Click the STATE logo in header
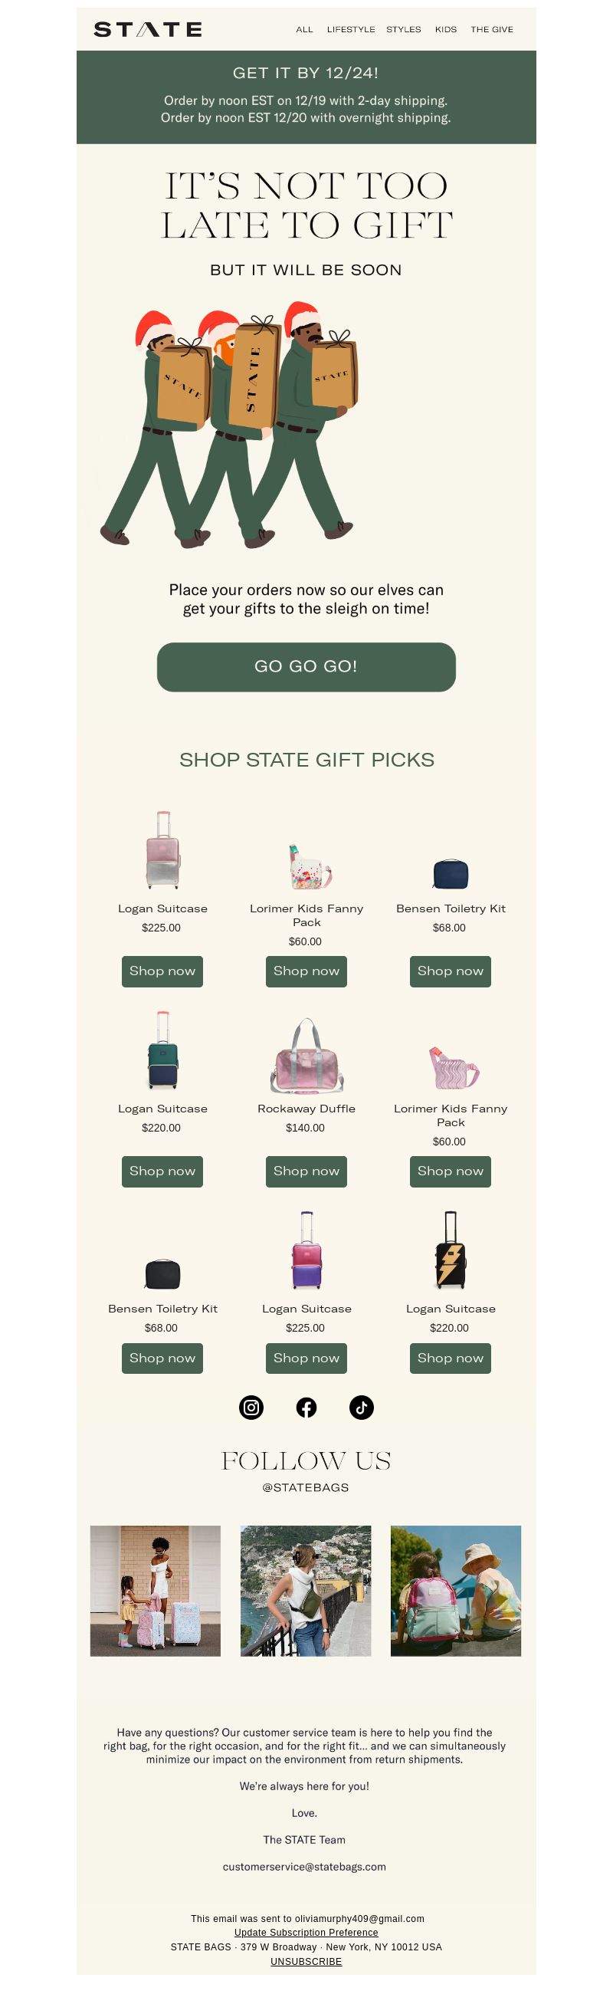The image size is (613, 2004). tap(148, 30)
